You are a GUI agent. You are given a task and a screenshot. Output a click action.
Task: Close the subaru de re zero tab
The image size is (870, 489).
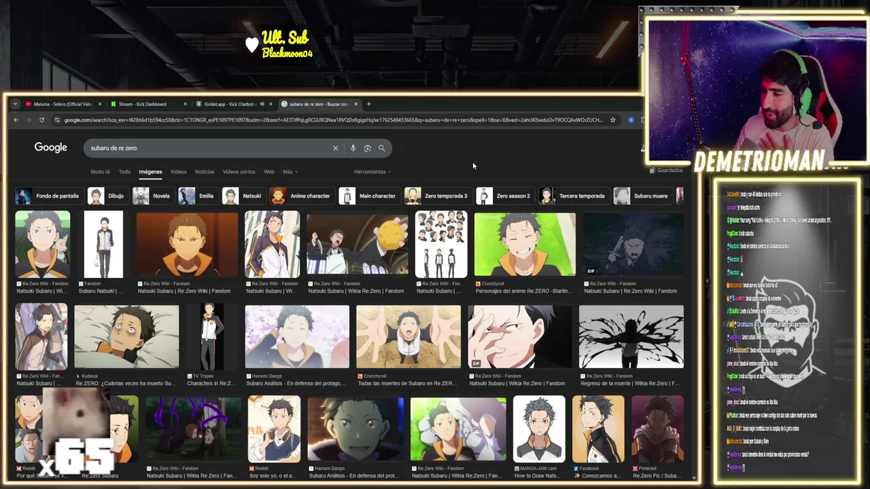pyautogui.click(x=355, y=104)
